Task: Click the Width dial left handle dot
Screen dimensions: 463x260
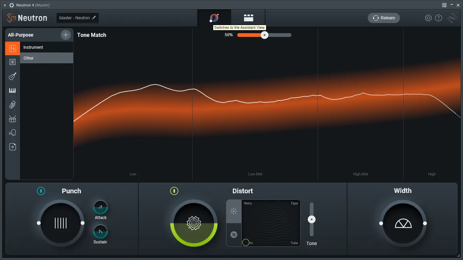Action: coord(381,223)
